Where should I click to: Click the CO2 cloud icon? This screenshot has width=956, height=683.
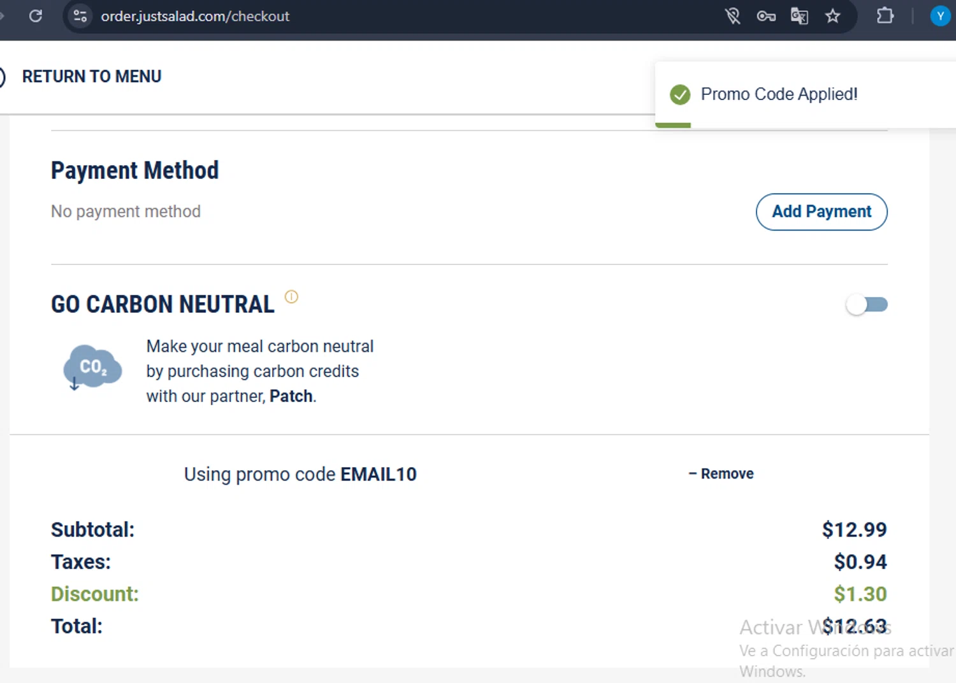pyautogui.click(x=92, y=368)
